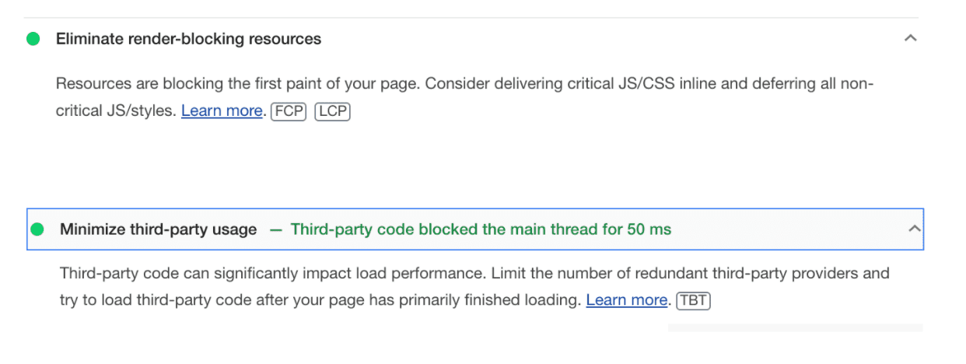Click the FCP metric badge
Viewport: 966px width, 364px height.
288,111
